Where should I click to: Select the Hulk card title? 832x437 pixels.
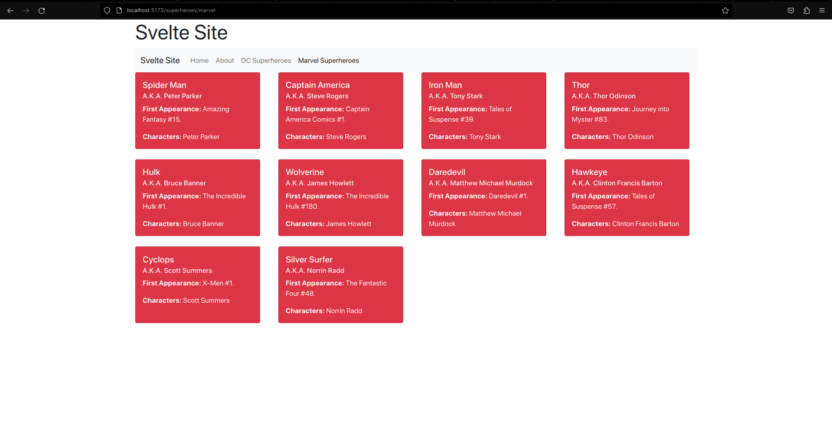151,172
